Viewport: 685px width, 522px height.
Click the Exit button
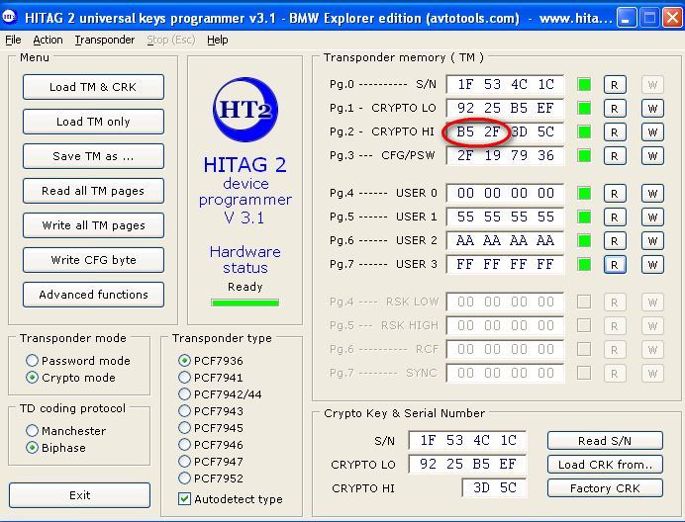pos(79,495)
